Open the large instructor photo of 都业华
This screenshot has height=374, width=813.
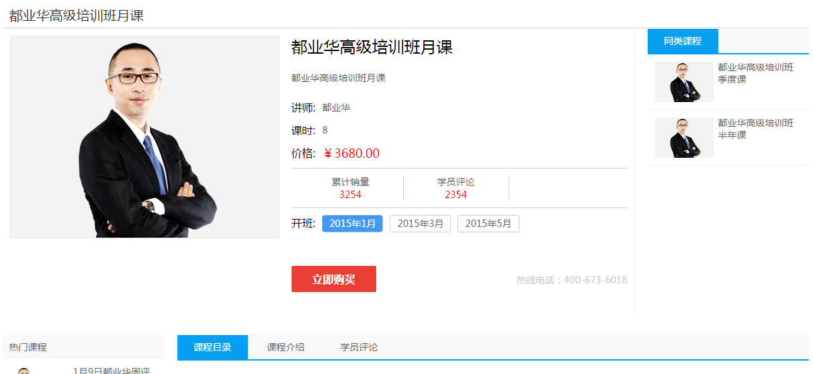click(144, 137)
